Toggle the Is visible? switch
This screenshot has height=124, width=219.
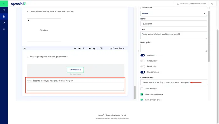[x=143, y=55]
